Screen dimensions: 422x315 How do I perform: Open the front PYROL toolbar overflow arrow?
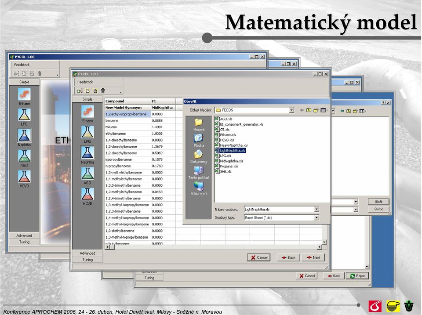[x=120, y=92]
